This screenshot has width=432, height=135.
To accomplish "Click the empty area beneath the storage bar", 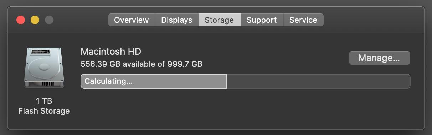I will click(245, 108).
